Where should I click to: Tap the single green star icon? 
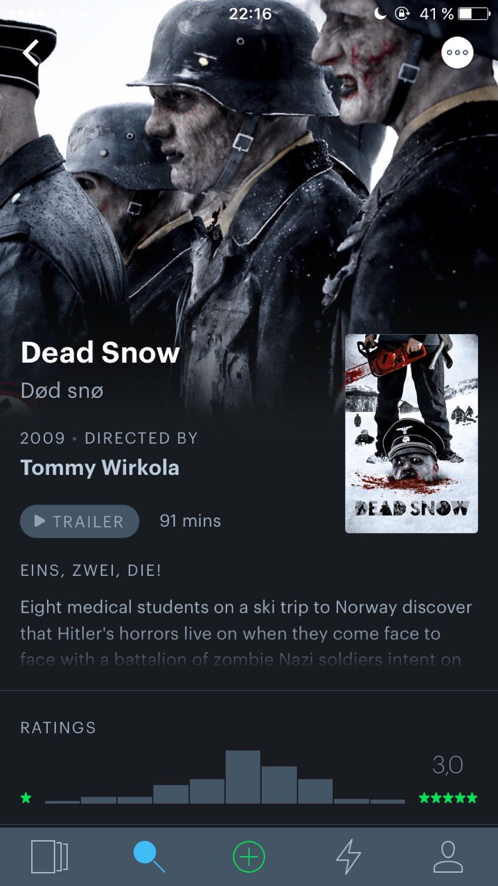pyautogui.click(x=26, y=798)
